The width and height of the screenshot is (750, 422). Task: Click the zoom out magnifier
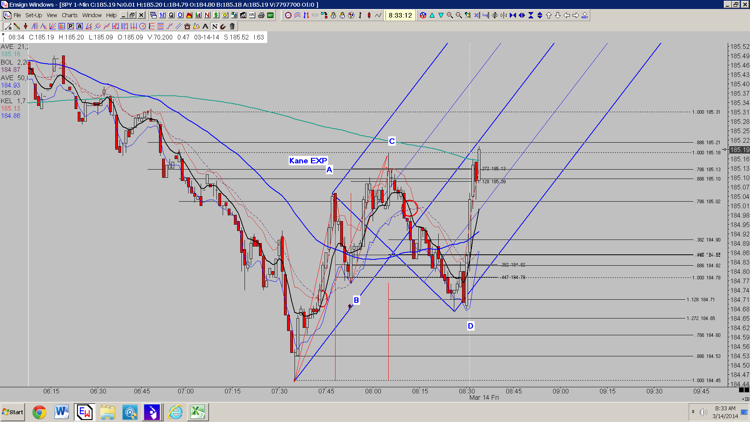coord(459,15)
